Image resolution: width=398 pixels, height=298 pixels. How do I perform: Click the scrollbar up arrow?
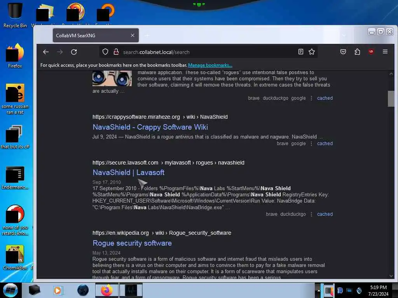click(x=391, y=74)
